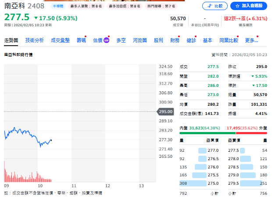Click the 比較 compare button
This screenshot has height=200, width=272.
tap(215, 6)
